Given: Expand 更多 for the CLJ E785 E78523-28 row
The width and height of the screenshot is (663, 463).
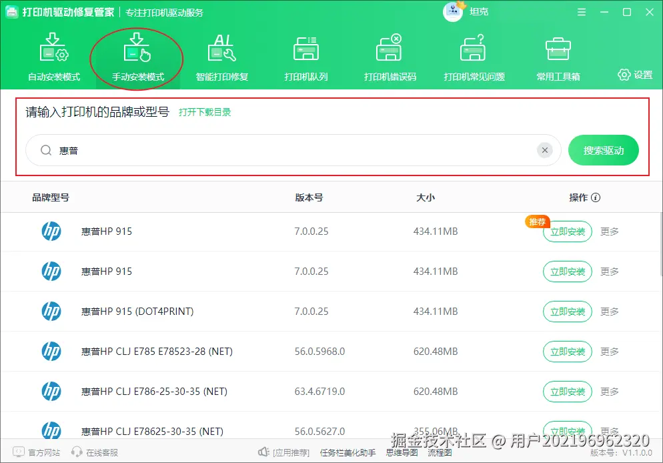Looking at the screenshot, I should pos(609,352).
